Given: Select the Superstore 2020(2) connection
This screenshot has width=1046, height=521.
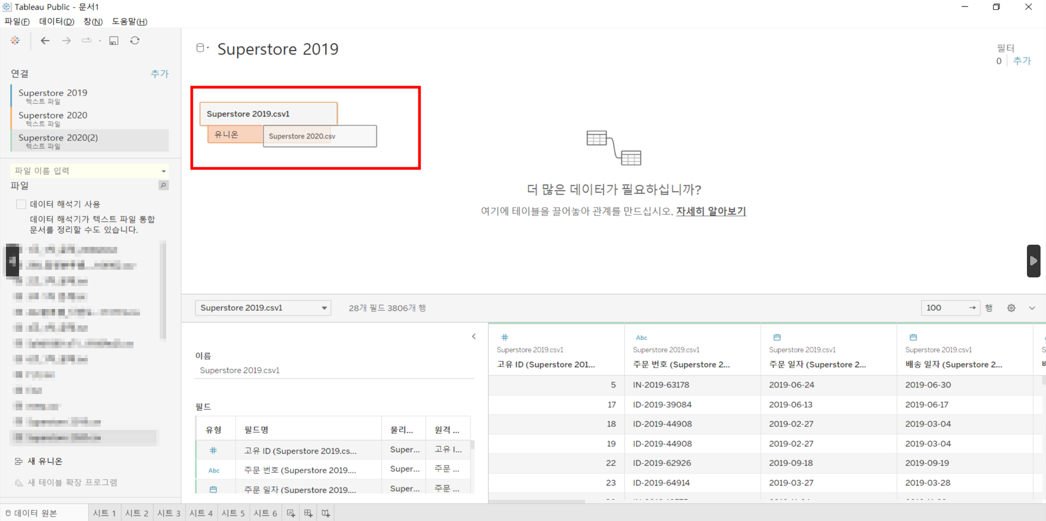Looking at the screenshot, I should coord(90,141).
